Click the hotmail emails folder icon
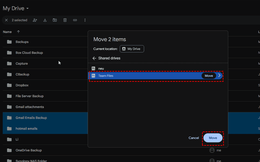 tap(9, 129)
